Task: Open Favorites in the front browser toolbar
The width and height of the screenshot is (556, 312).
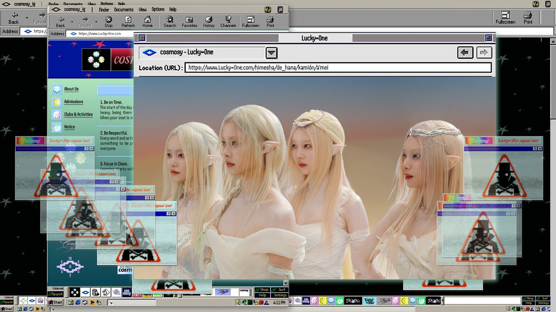Action: [x=189, y=22]
